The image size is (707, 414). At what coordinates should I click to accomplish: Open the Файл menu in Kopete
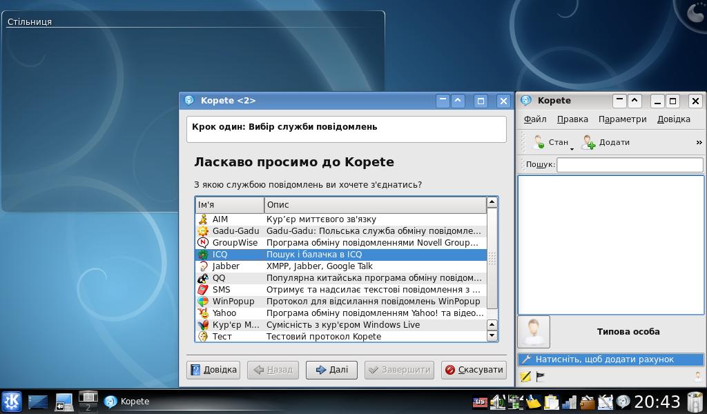[535, 119]
